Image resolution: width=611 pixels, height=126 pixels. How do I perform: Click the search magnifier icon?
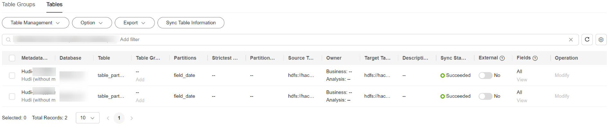pos(8,40)
